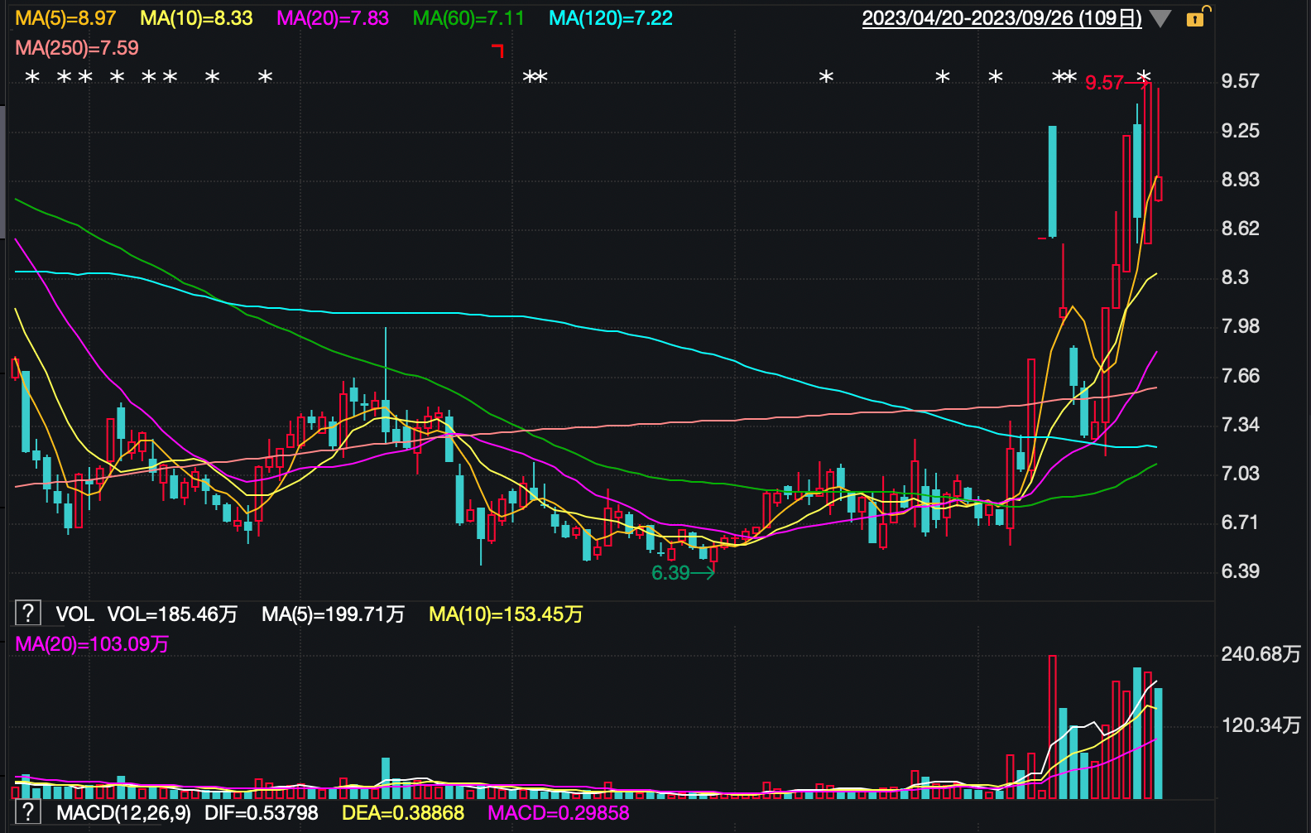Click the 6.39 low price arrow label

click(682, 573)
